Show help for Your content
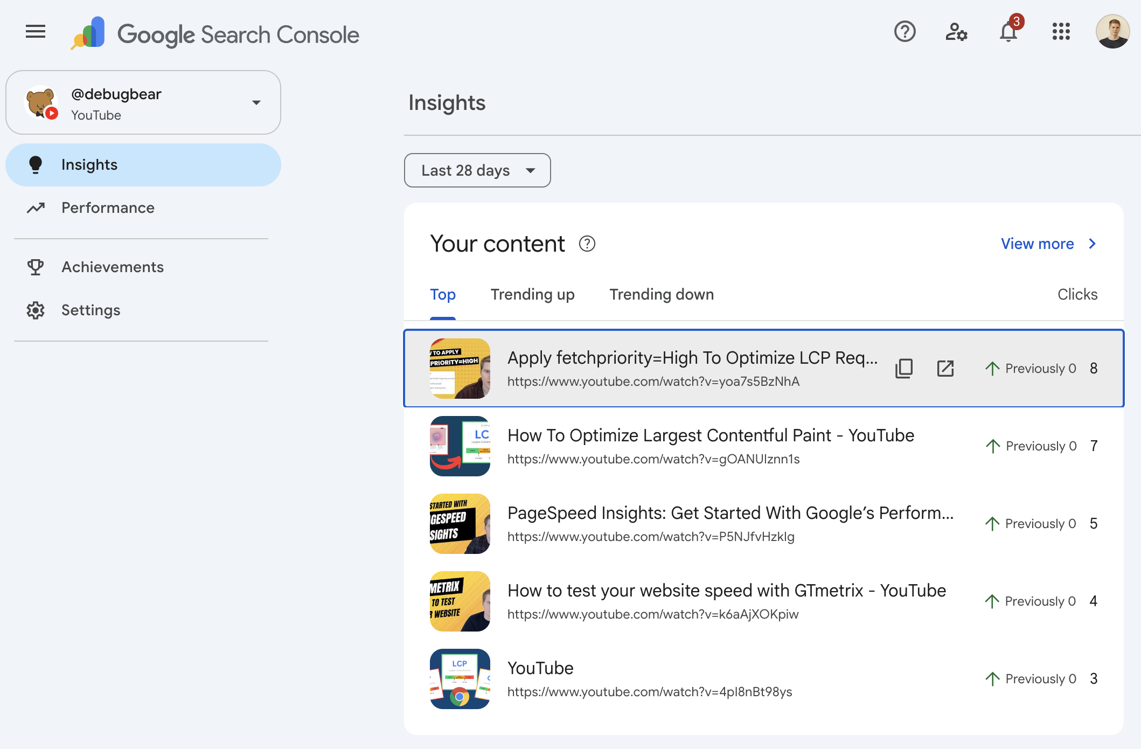Image resolution: width=1141 pixels, height=749 pixels. click(587, 244)
